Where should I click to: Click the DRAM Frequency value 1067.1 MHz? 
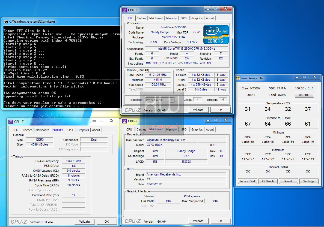73,161
